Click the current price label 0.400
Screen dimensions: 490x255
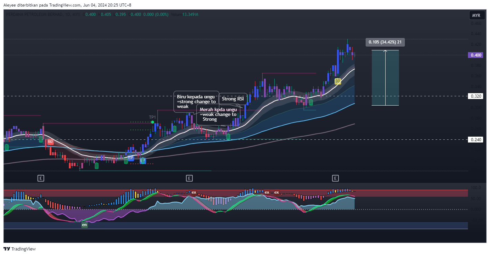(475, 55)
